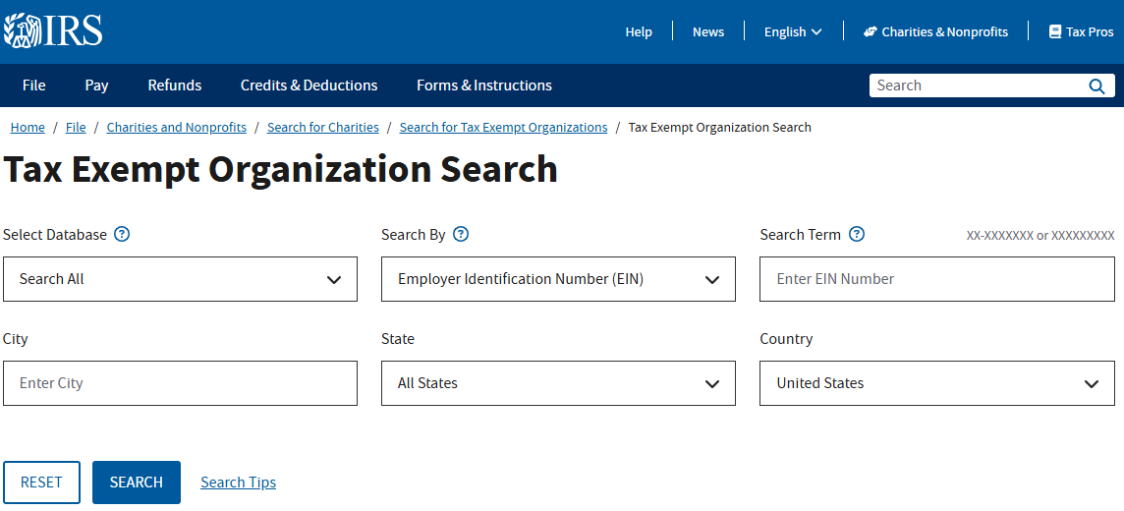Click the search magnifier icon
Image resolution: width=1124 pixels, height=511 pixels.
click(x=1096, y=86)
